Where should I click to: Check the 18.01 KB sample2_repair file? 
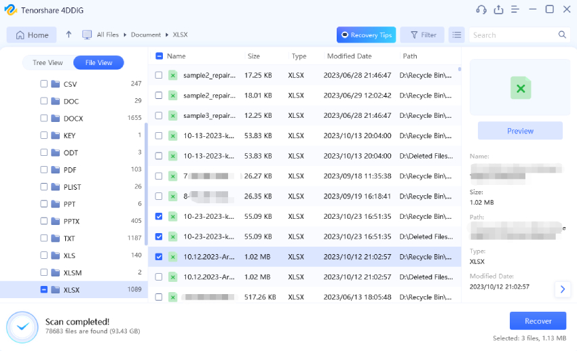[x=159, y=96]
